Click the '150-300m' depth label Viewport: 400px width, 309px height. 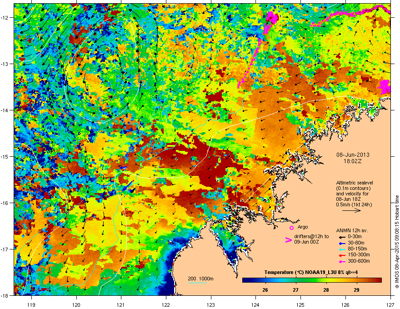click(359, 254)
